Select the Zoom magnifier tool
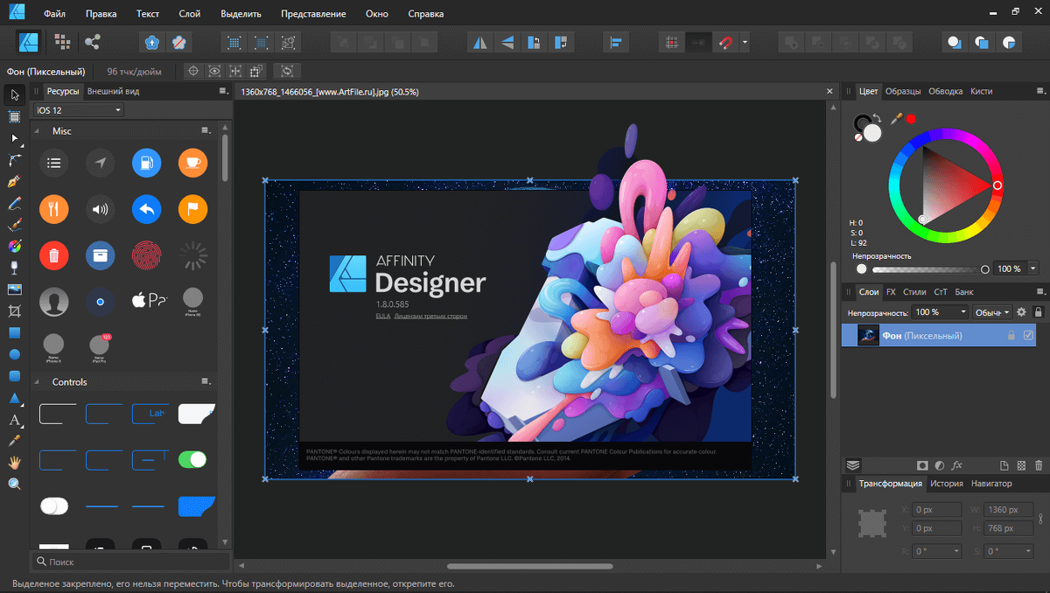This screenshot has width=1050, height=593. (x=15, y=484)
